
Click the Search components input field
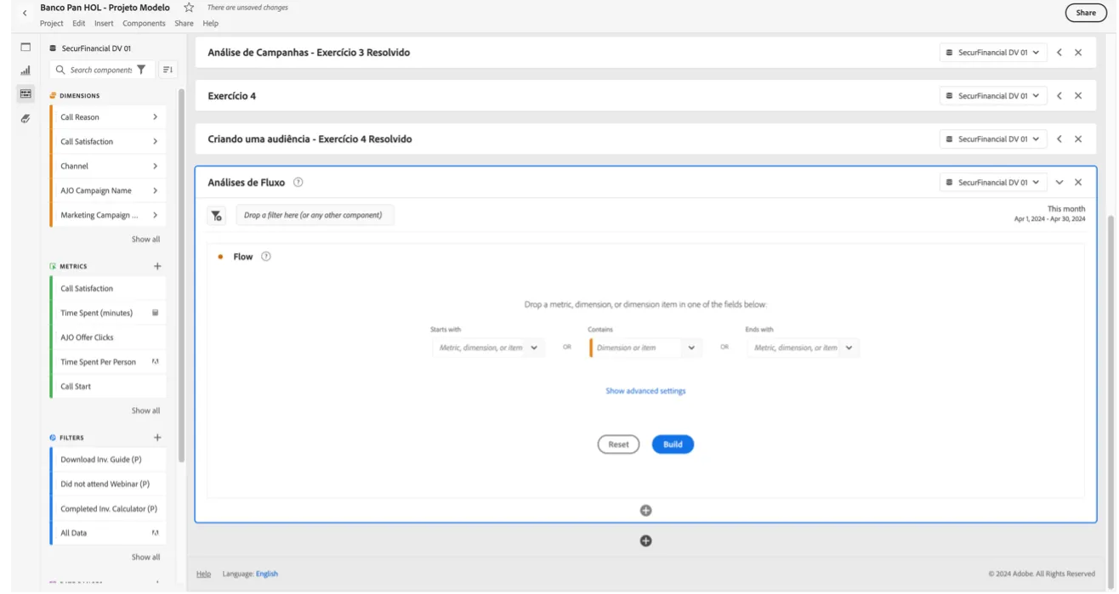(100, 70)
